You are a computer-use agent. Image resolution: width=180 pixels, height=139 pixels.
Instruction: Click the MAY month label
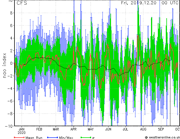pos(91,129)
